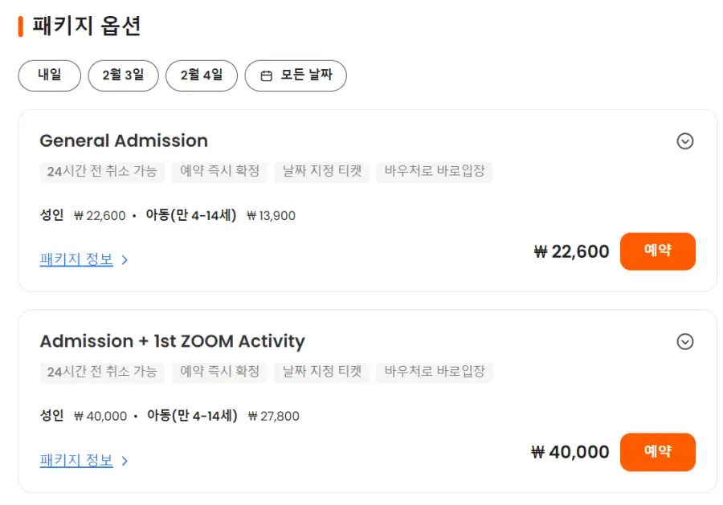Image resolution: width=723 pixels, height=505 pixels.
Task: Click the Admission + 1st ZOOM Activity title
Action: pos(172,341)
